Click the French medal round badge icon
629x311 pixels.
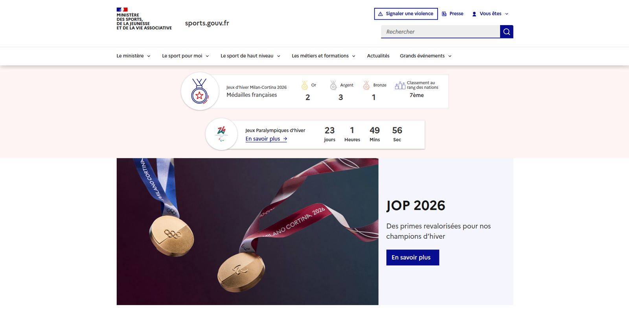(200, 91)
